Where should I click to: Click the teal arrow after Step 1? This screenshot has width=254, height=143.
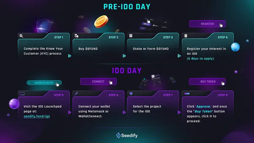[70, 56]
